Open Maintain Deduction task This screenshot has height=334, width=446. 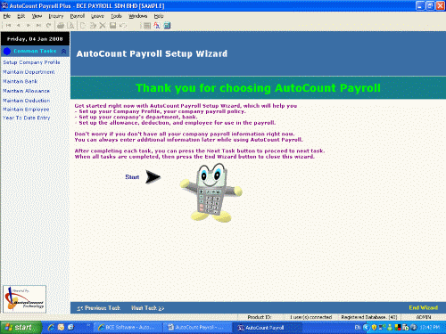pos(26,101)
